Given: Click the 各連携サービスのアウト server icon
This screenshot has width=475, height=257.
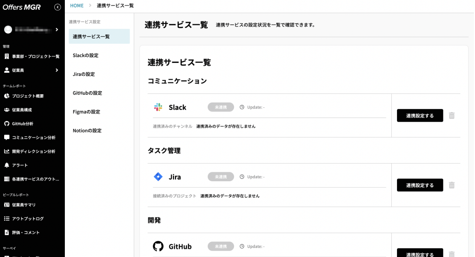Looking at the screenshot, I should click(7, 179).
